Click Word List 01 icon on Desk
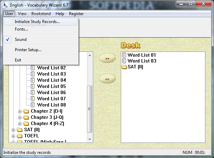The height and width of the screenshot is (158, 214). (x=124, y=55)
